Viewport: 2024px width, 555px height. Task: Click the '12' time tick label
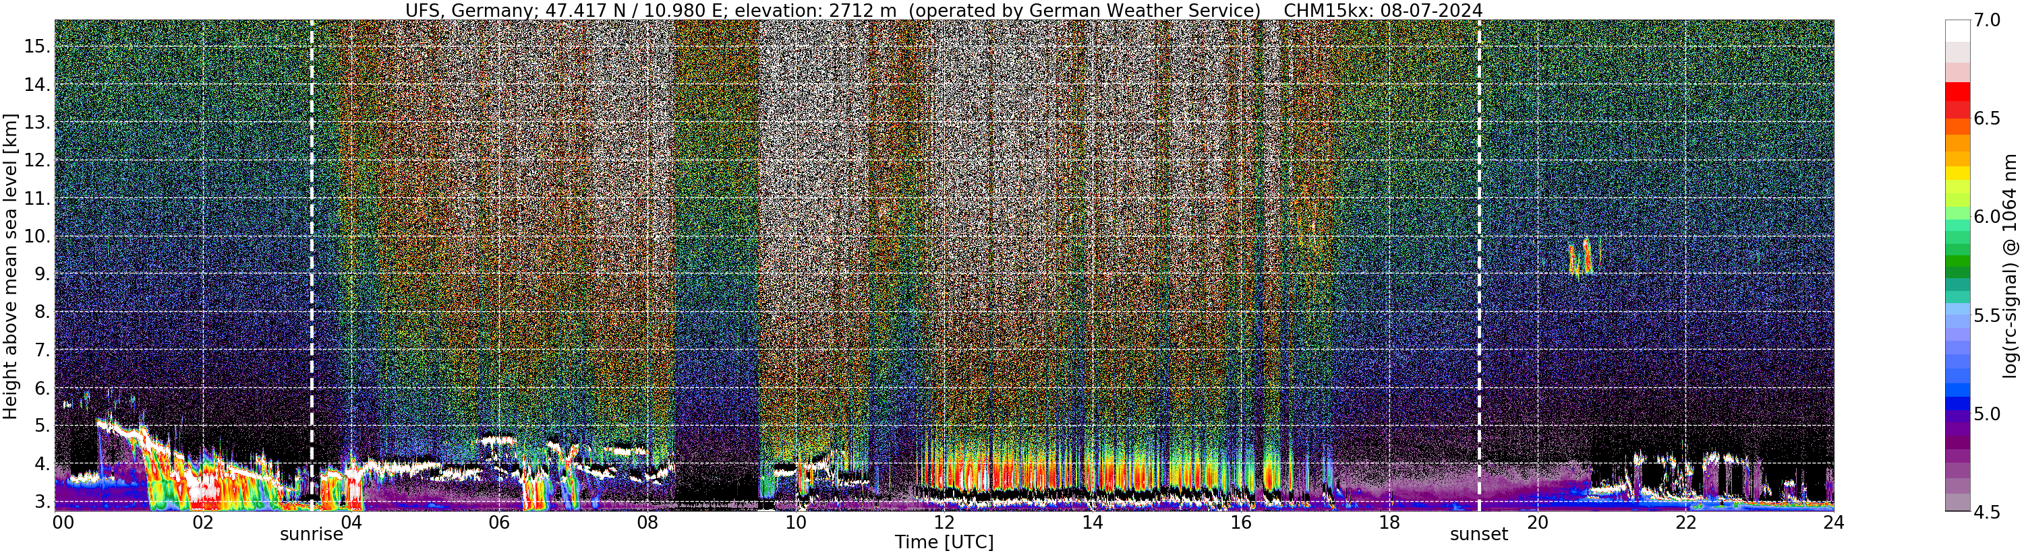[944, 523]
